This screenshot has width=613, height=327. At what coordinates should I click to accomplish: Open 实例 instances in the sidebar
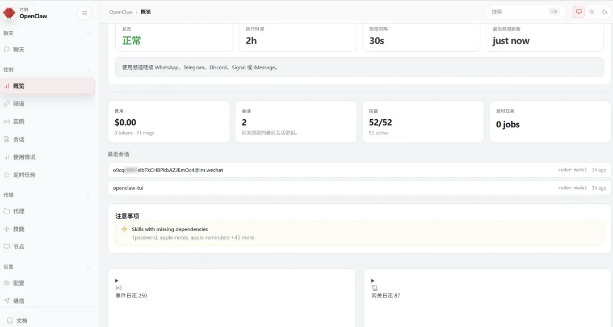click(x=18, y=121)
